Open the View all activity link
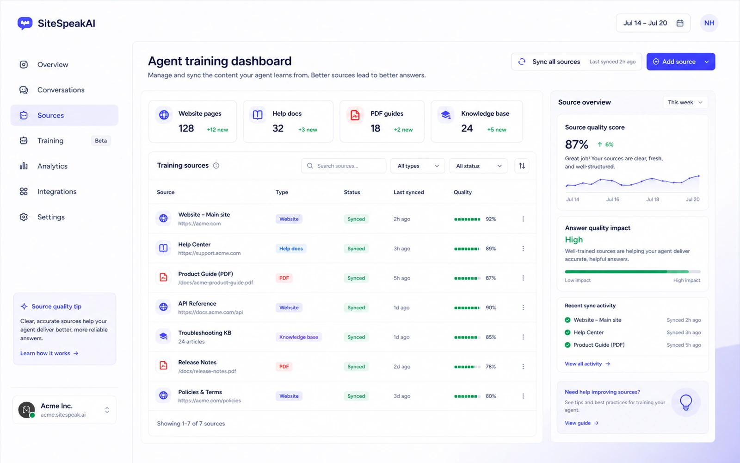 587,364
